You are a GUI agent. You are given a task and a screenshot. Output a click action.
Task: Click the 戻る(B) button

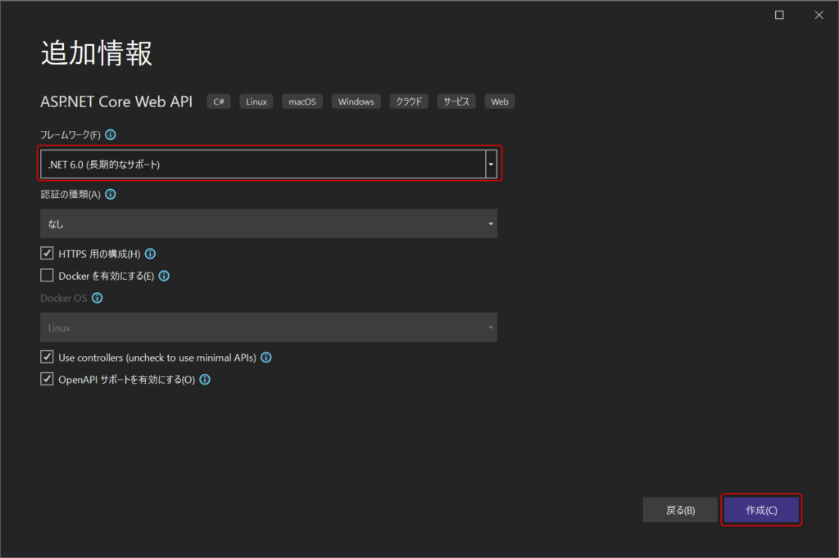coord(680,510)
